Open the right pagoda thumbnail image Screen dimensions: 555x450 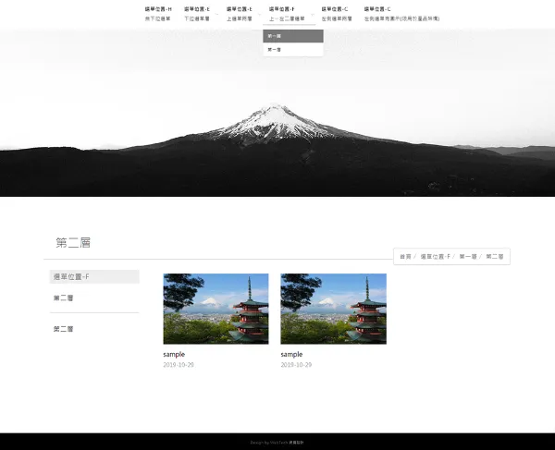(333, 309)
